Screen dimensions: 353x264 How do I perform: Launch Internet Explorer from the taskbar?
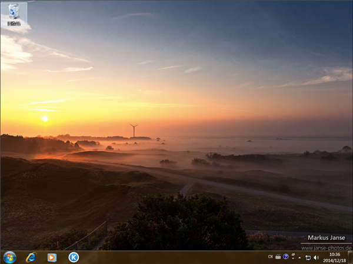tap(31, 257)
